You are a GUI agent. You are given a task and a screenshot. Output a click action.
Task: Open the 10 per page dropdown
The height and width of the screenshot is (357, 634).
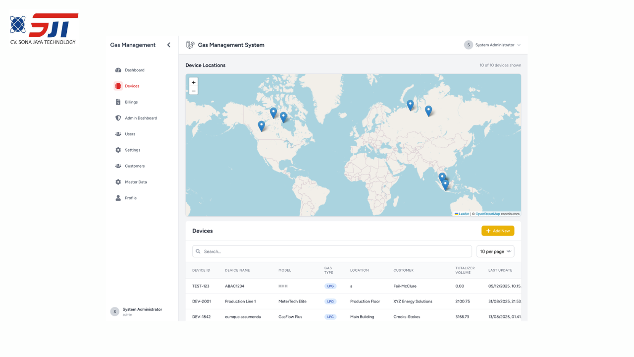(x=495, y=251)
